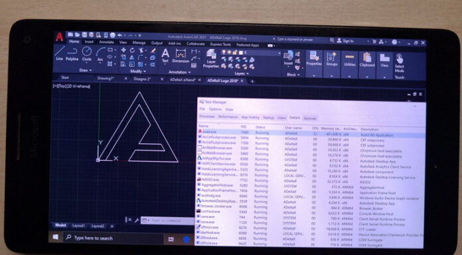This screenshot has height=255, width=462.
Task: Activate the Scale tool in Modify panel
Action: coord(132,64)
